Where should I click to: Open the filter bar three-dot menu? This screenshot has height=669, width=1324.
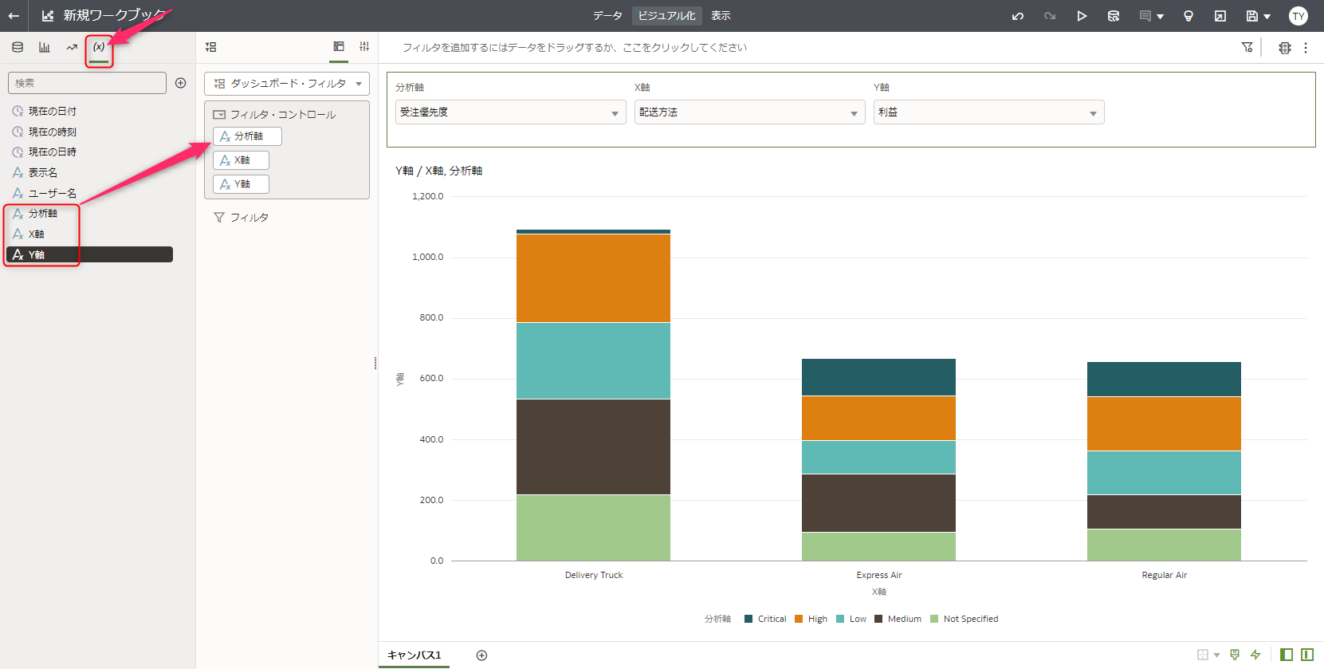tap(1306, 48)
